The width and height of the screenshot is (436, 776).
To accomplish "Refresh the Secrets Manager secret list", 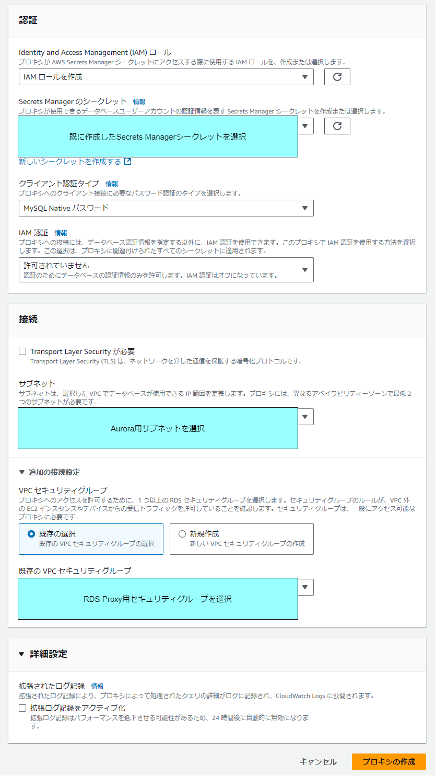I will [337, 126].
